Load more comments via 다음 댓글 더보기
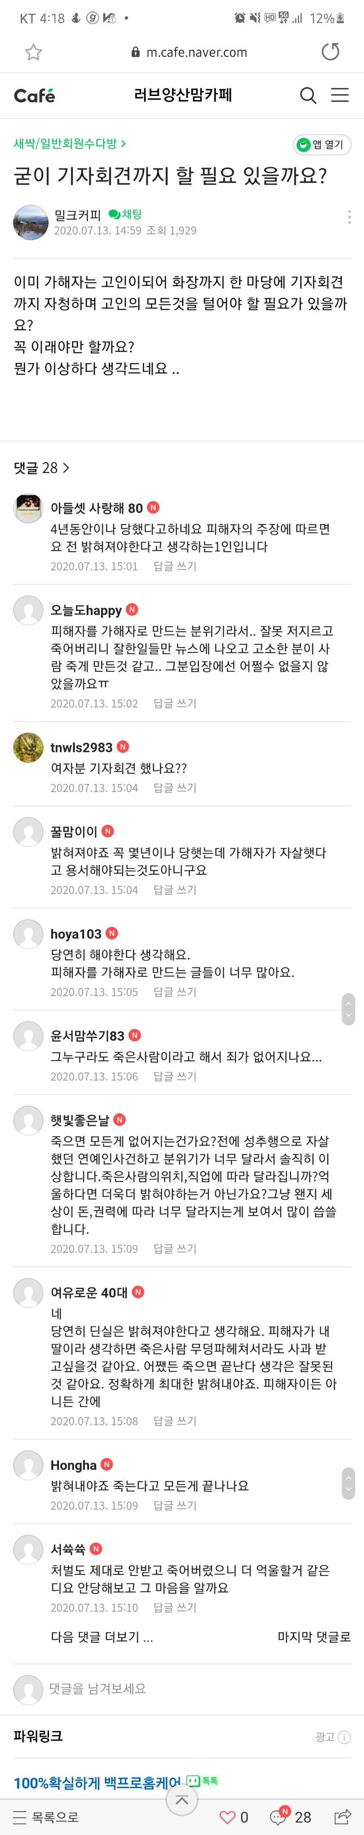 [102, 1637]
